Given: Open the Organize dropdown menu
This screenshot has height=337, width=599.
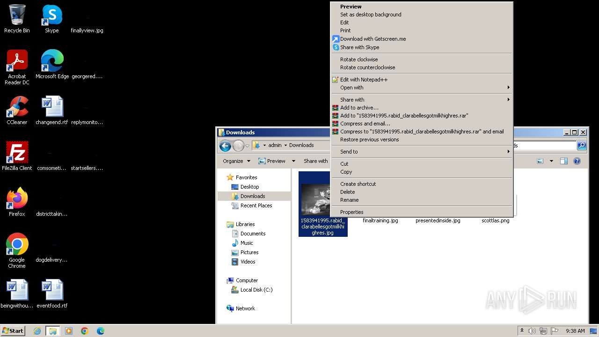Looking at the screenshot, I should click(236, 161).
